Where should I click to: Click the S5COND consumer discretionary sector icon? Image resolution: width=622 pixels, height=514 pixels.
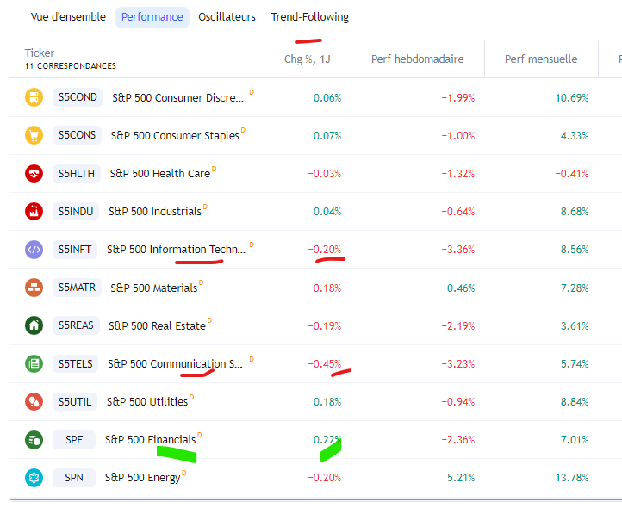tap(34, 97)
